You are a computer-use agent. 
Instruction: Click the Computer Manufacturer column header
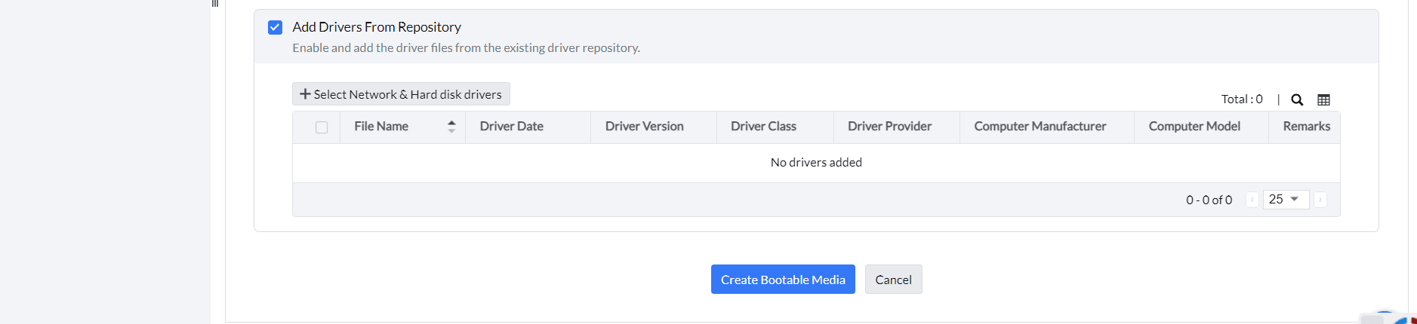point(1040,127)
